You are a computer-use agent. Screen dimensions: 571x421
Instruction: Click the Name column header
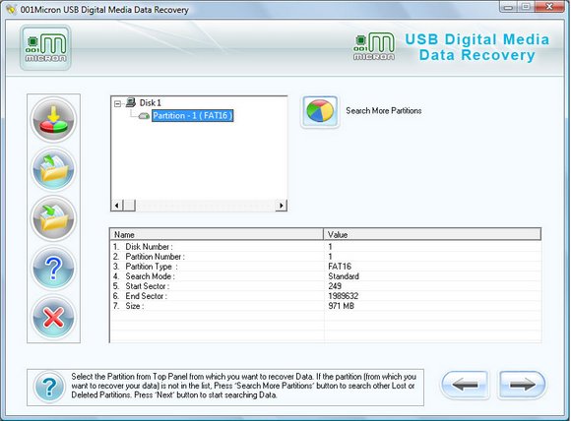(x=217, y=234)
